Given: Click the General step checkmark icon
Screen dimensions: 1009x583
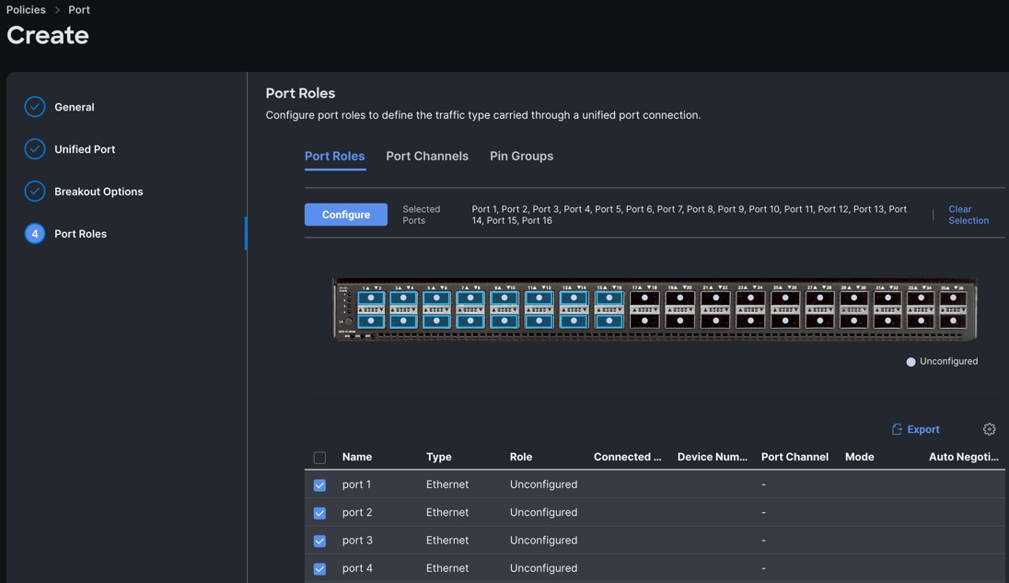Looking at the screenshot, I should click(x=35, y=107).
